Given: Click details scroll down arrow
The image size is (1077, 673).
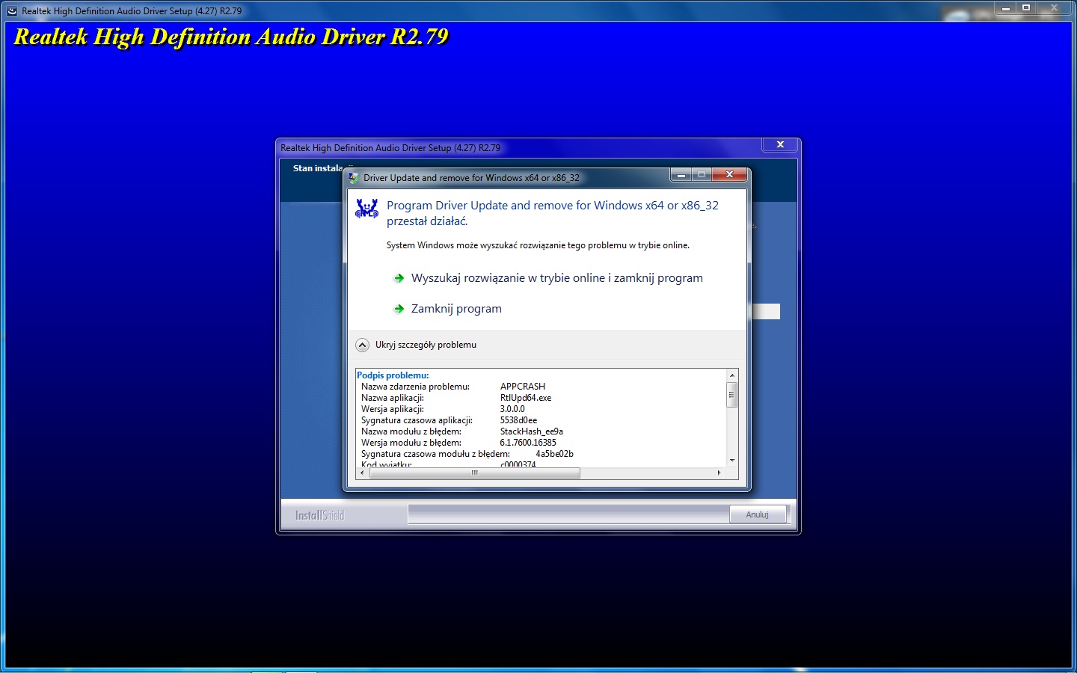Looking at the screenshot, I should pyautogui.click(x=732, y=461).
